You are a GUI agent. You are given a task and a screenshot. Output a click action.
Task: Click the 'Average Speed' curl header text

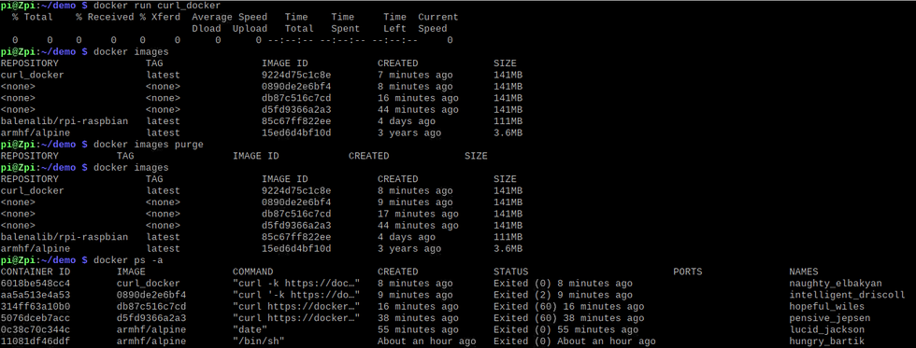230,17
